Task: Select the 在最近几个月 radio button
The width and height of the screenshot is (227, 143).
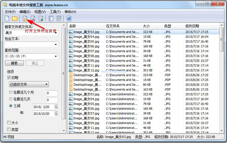Action: 11,92
